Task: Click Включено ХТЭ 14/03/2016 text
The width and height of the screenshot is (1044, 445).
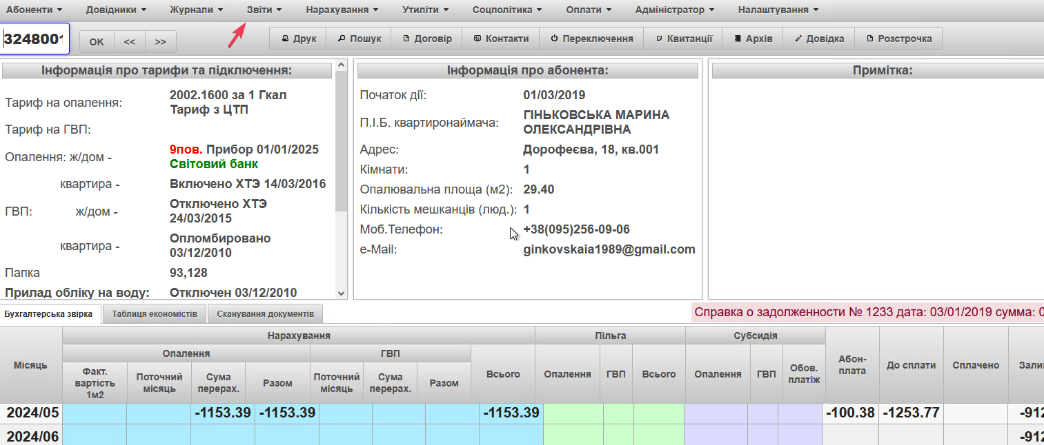Action: pyautogui.click(x=248, y=184)
